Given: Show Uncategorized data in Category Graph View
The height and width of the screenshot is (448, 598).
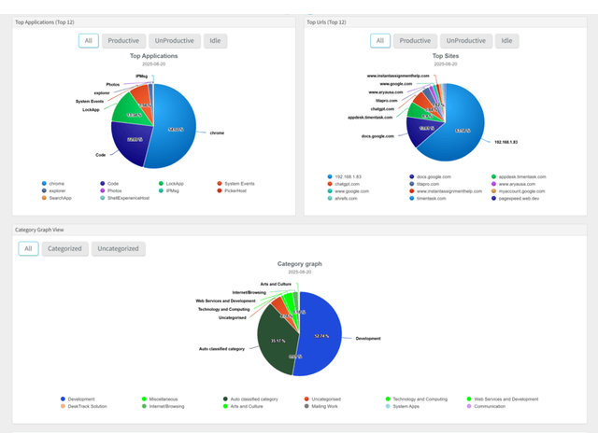Looking at the screenshot, I should [119, 248].
